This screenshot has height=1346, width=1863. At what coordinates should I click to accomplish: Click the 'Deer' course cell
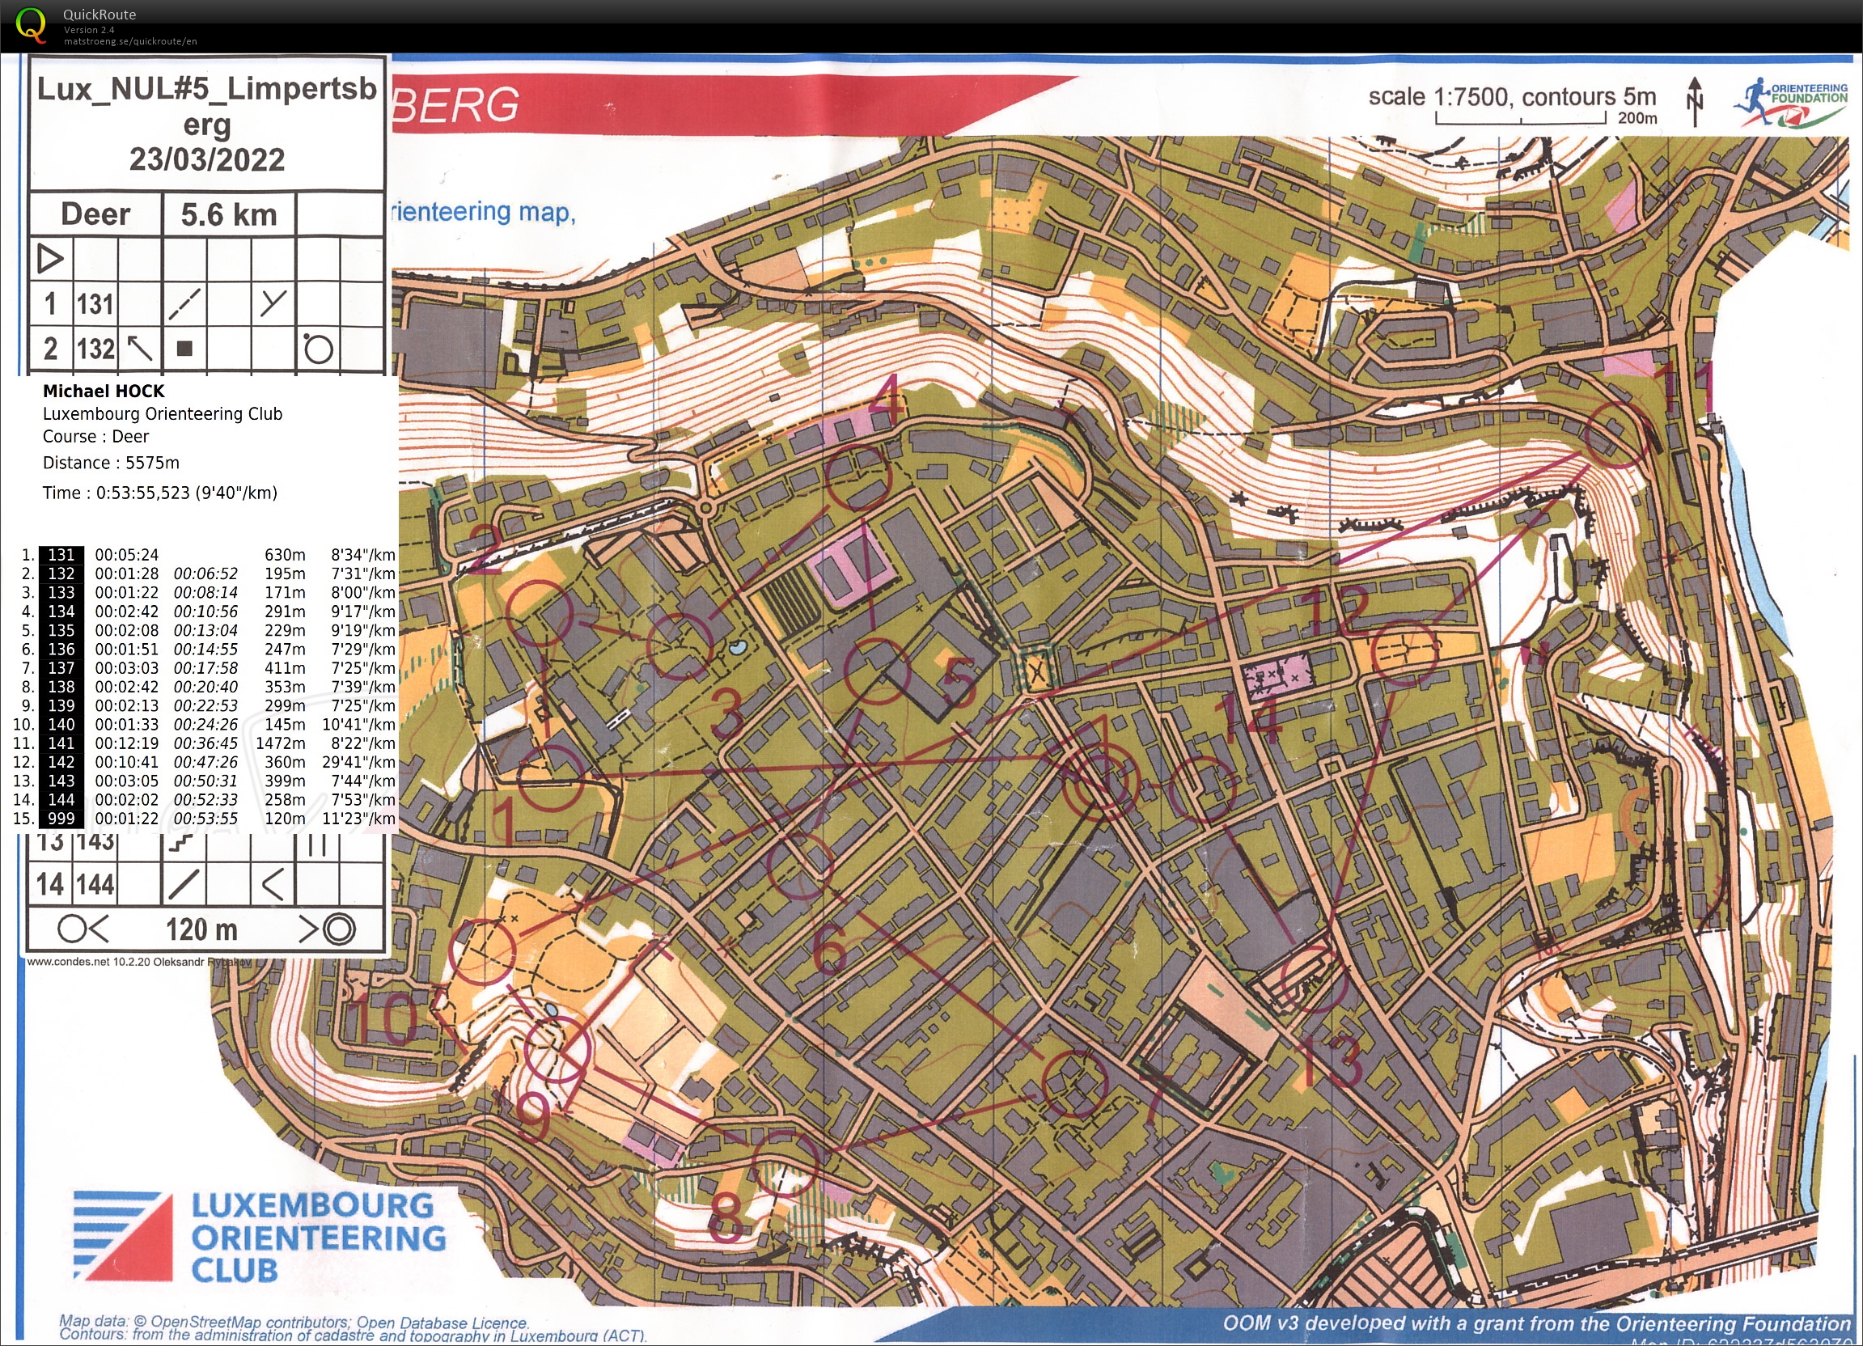point(96,215)
